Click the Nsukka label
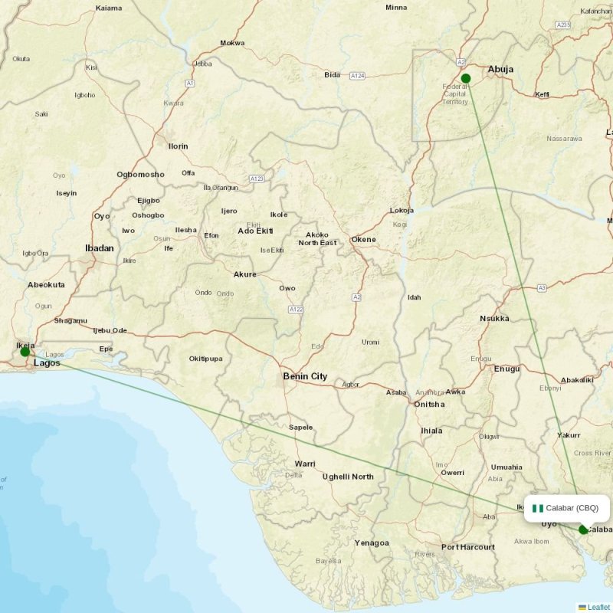Viewport: 613px width, 613px height. [x=494, y=319]
